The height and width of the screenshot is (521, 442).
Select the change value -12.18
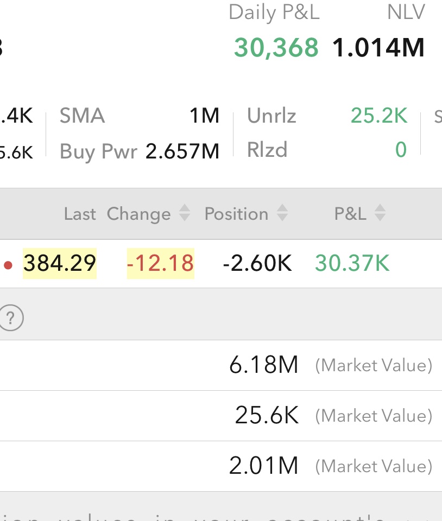click(x=160, y=263)
